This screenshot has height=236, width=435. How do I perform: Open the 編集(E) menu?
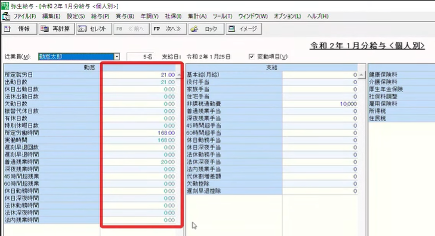tap(51, 16)
